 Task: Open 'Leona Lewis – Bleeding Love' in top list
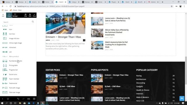coord(117,20)
